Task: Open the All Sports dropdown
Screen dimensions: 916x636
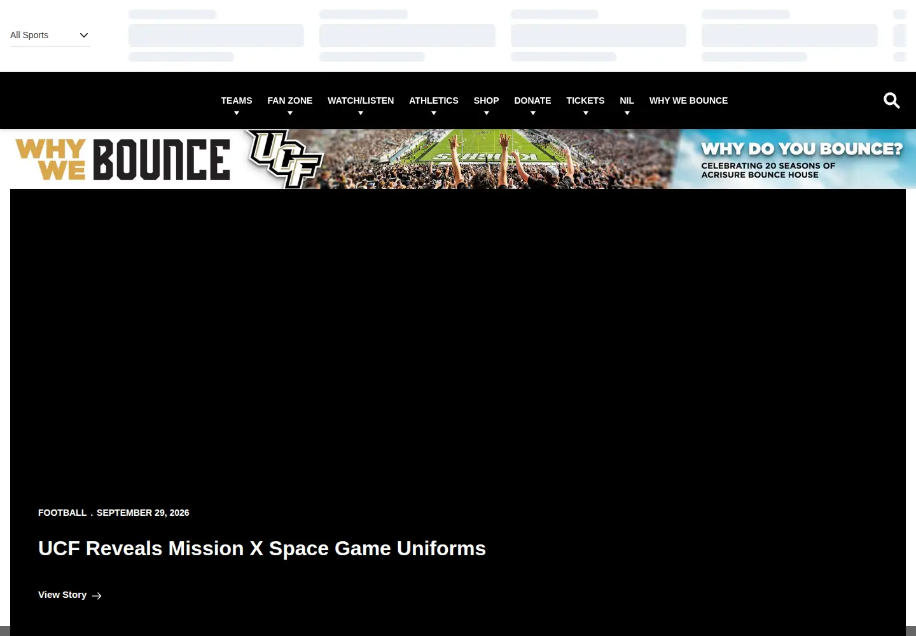Action: tap(50, 35)
